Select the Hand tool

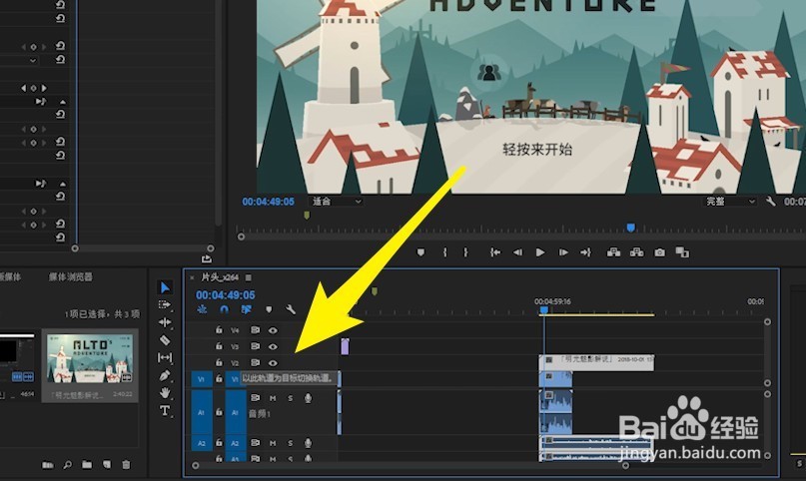(165, 393)
